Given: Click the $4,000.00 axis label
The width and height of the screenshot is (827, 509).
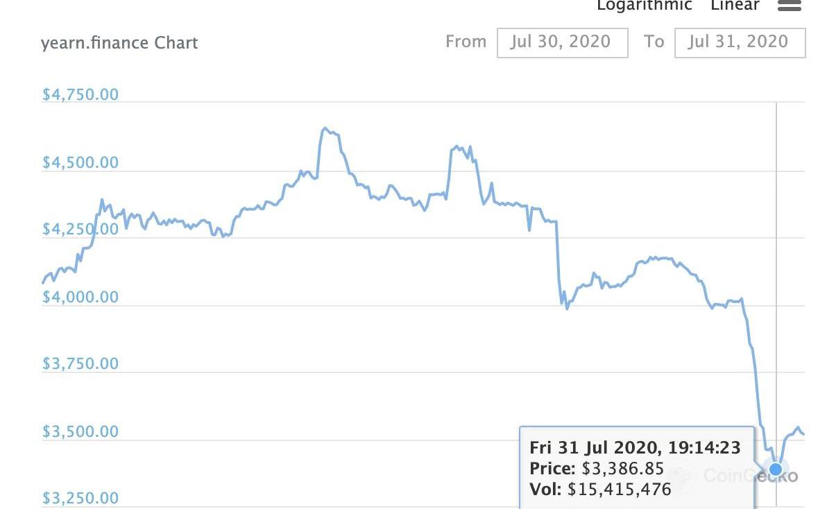Looking at the screenshot, I should tap(80, 297).
